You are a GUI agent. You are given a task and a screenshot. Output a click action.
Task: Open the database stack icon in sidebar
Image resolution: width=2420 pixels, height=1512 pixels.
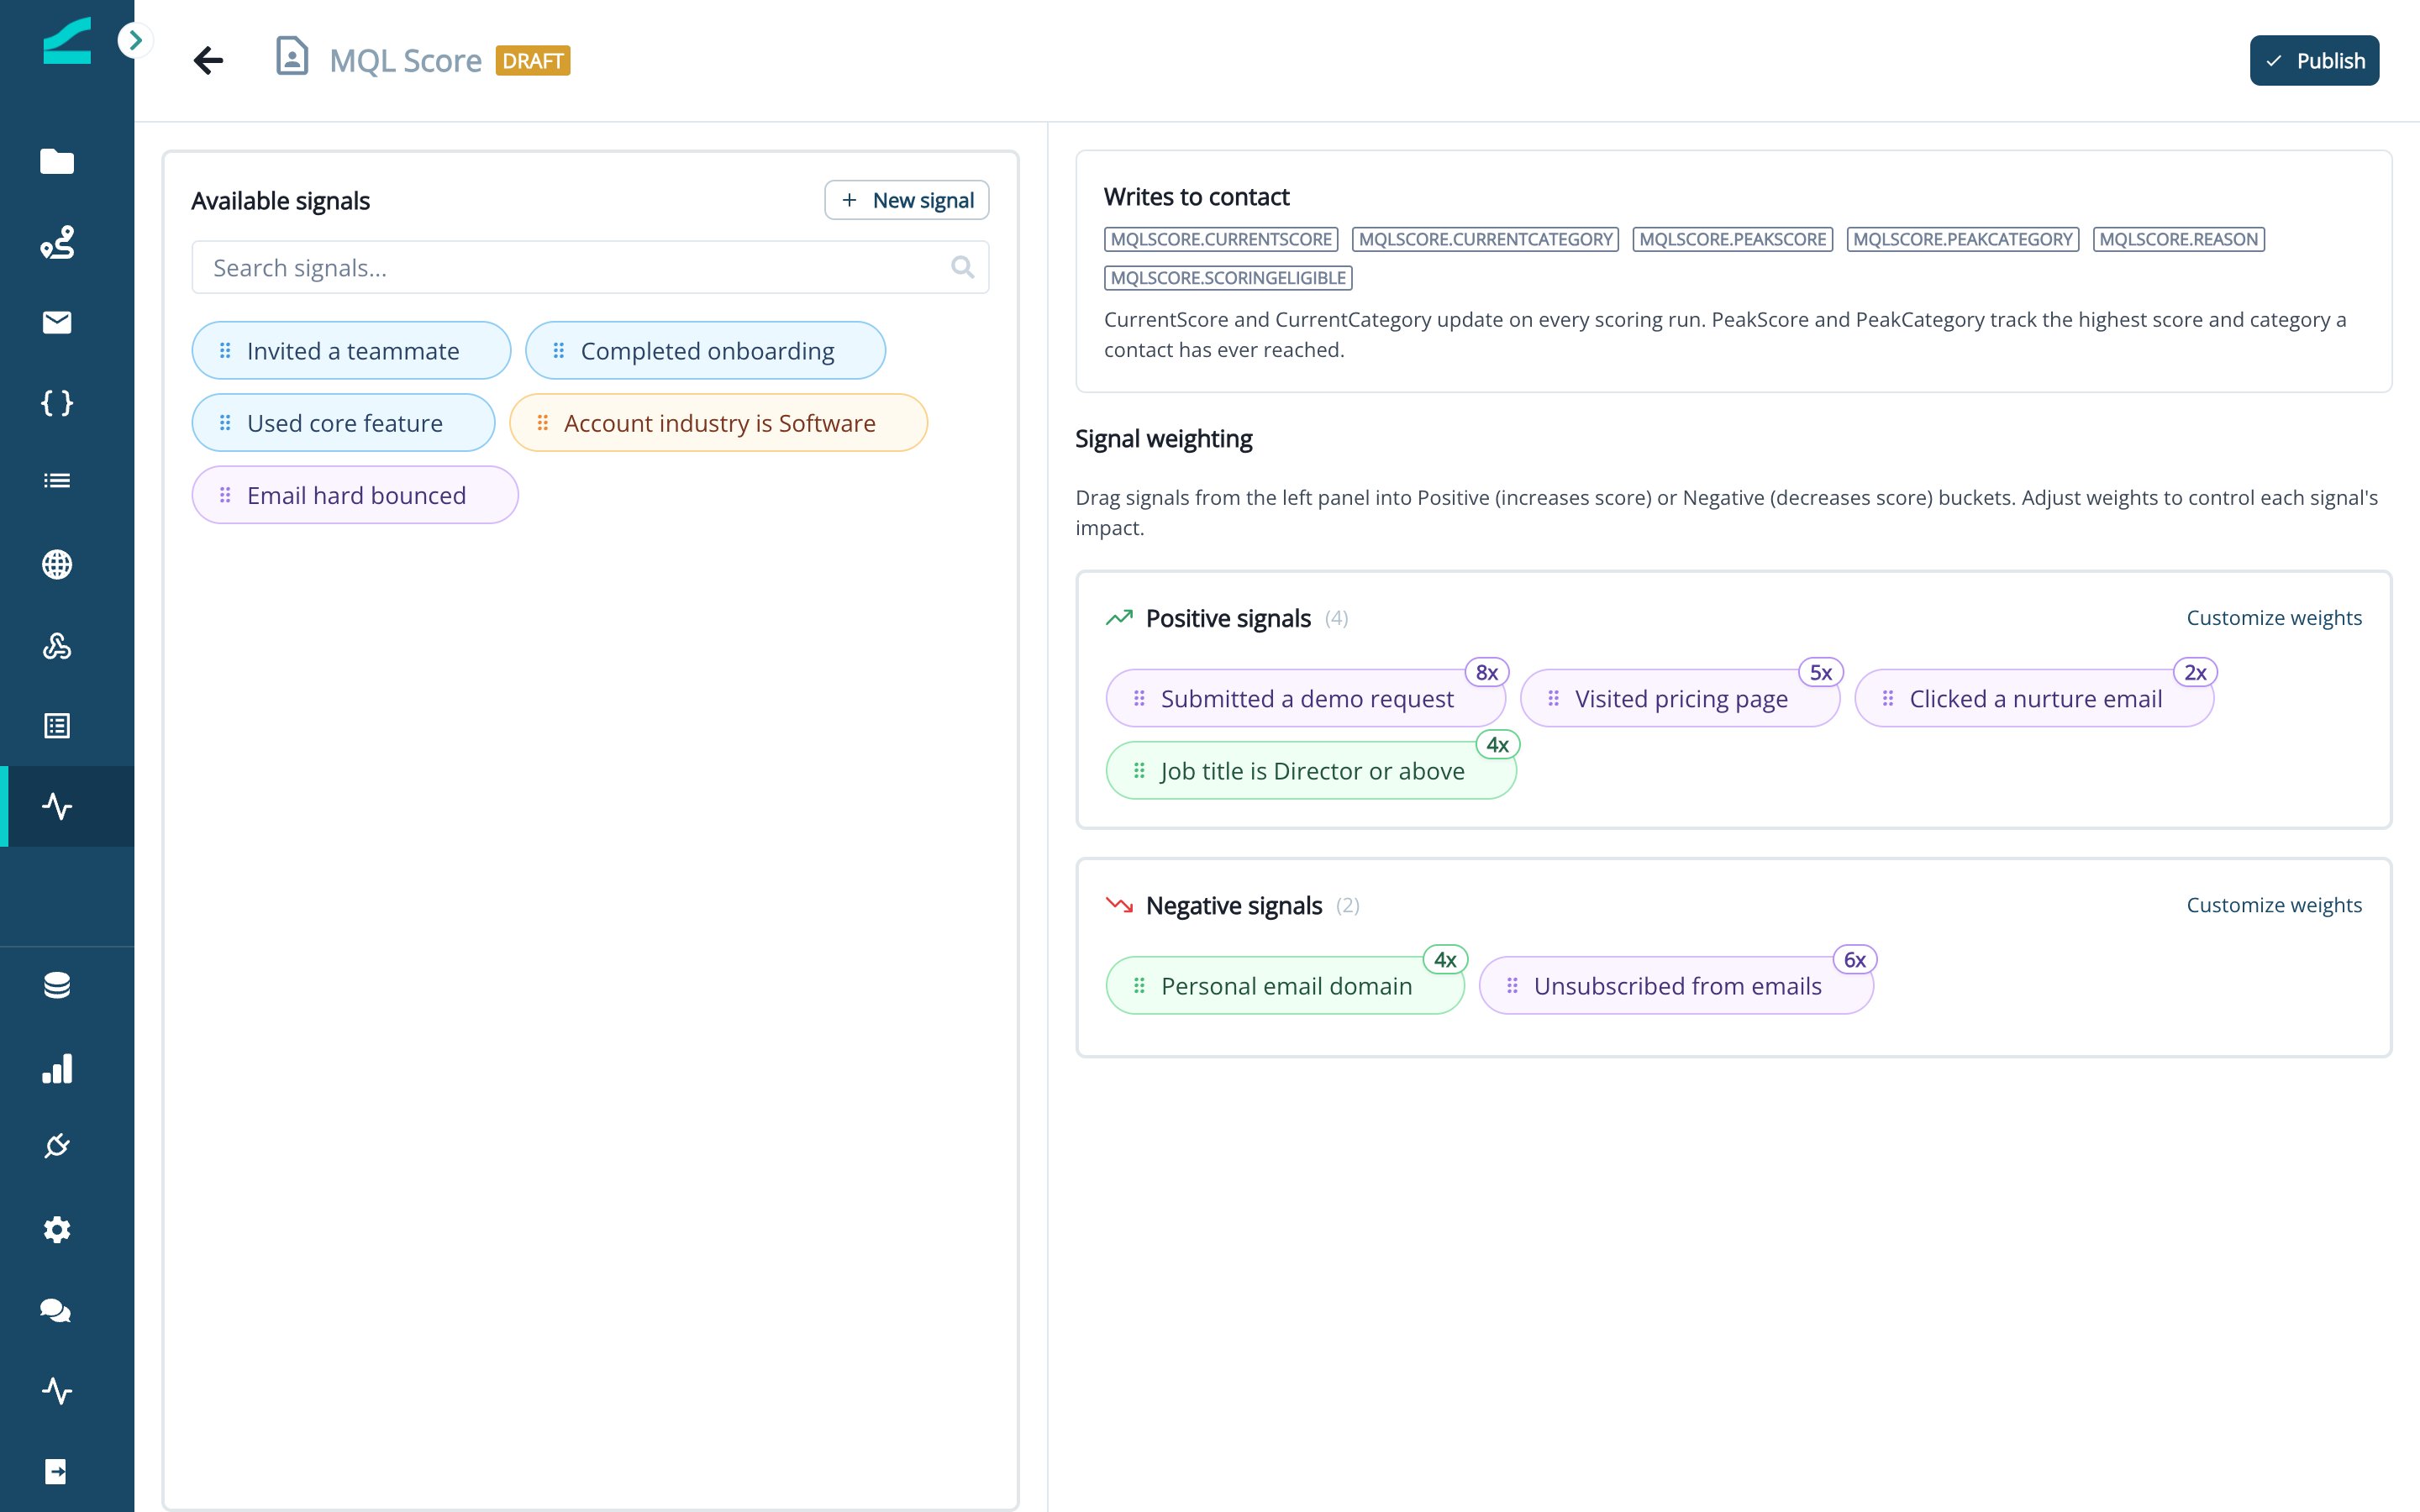57,985
